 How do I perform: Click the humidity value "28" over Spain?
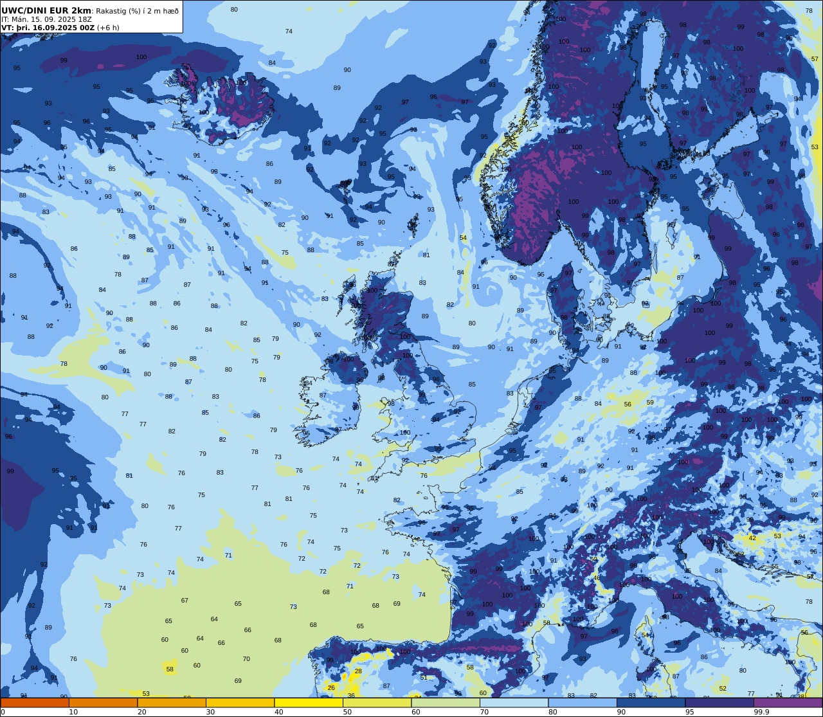pyautogui.click(x=358, y=671)
